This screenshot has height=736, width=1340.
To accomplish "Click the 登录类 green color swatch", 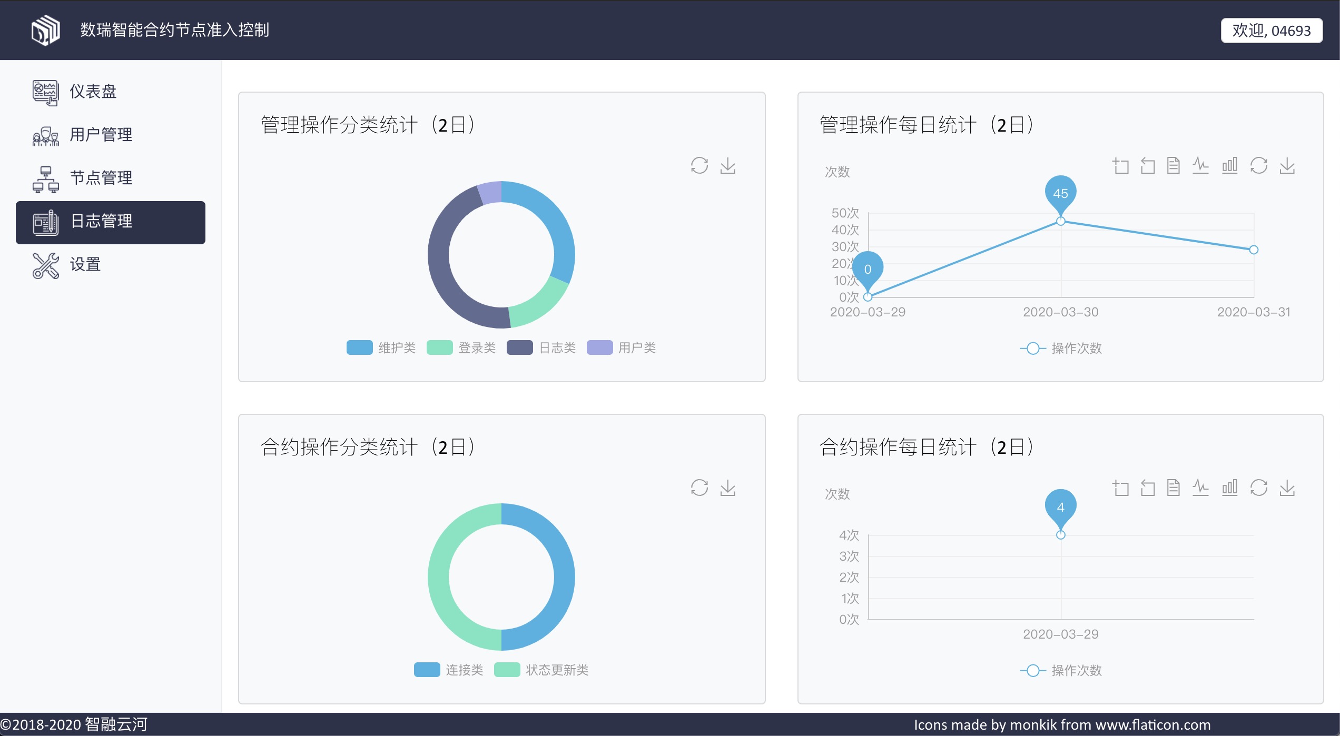I will (x=440, y=348).
